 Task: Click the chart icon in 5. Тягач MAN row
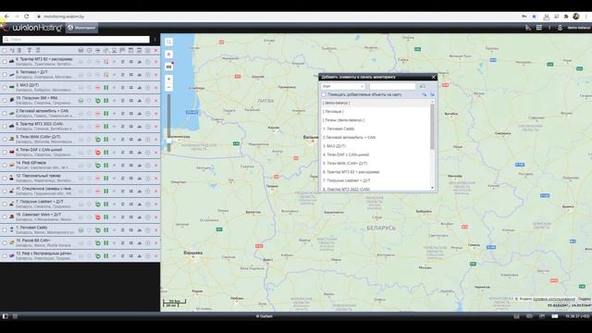tap(140, 140)
